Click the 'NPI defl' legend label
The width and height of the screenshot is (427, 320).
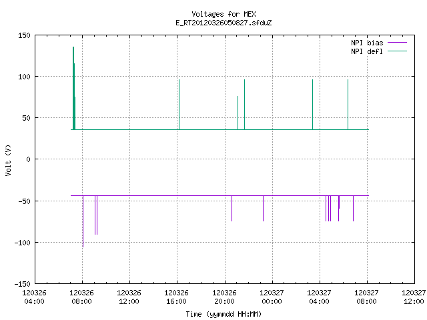[x=367, y=51]
